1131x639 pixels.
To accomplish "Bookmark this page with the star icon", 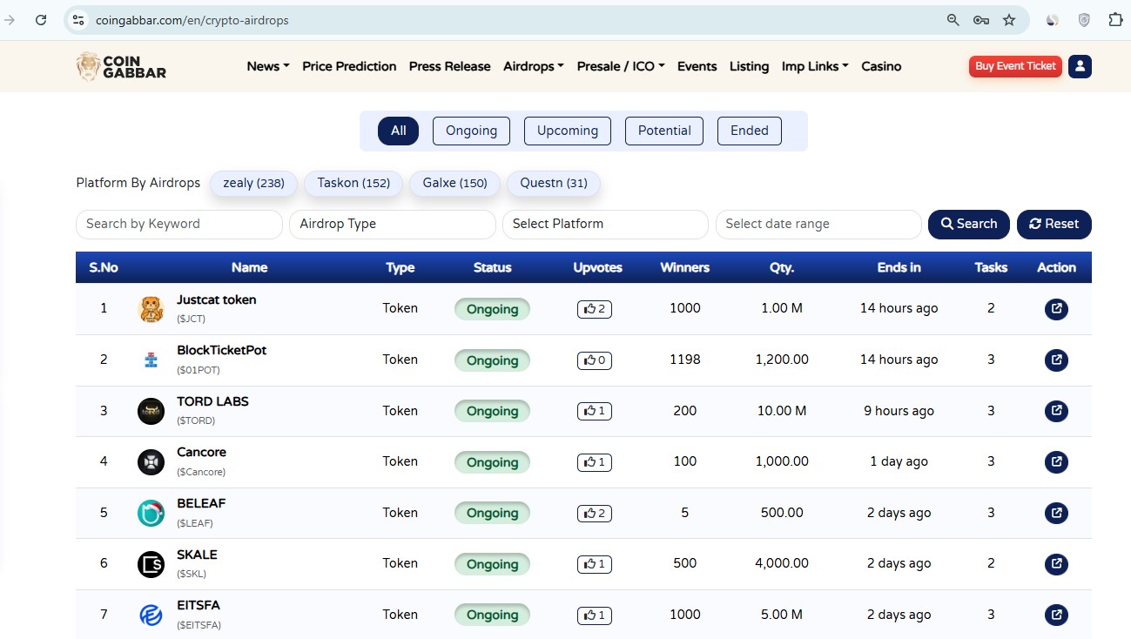I will 1009,20.
